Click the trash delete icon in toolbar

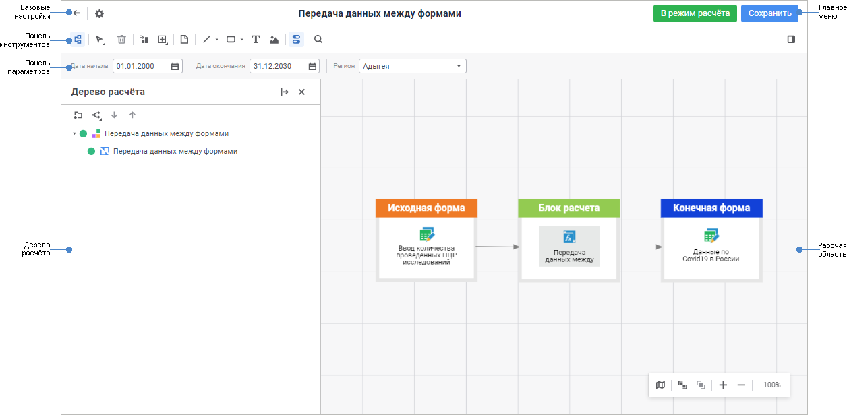(x=121, y=40)
